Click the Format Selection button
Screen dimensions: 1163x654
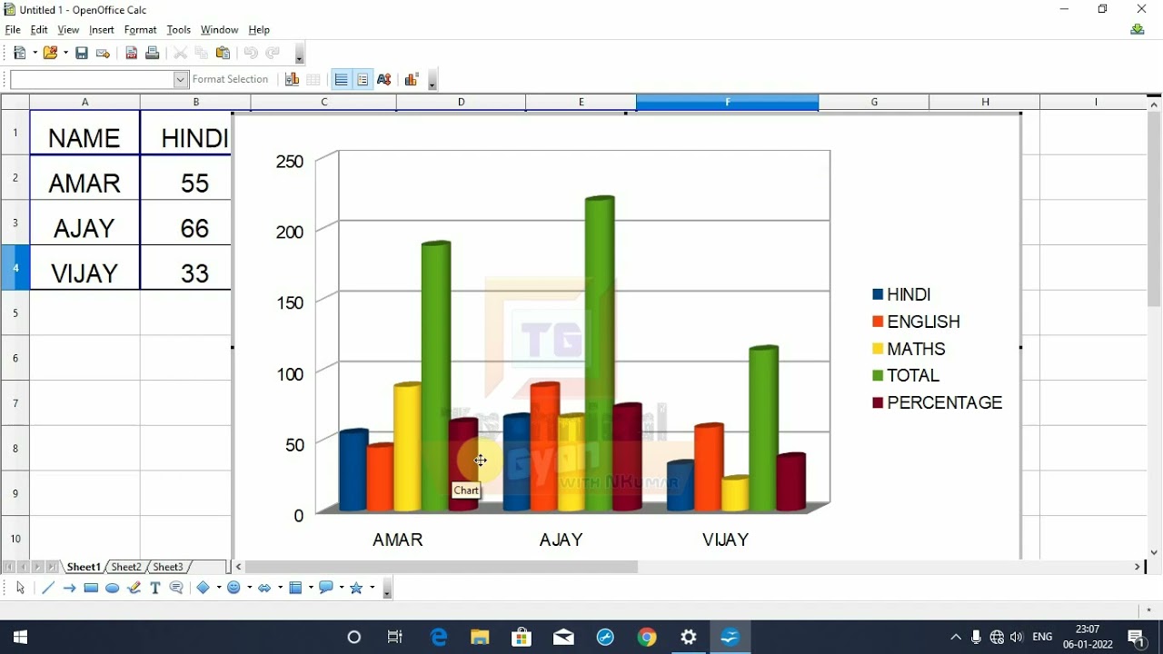coord(230,80)
